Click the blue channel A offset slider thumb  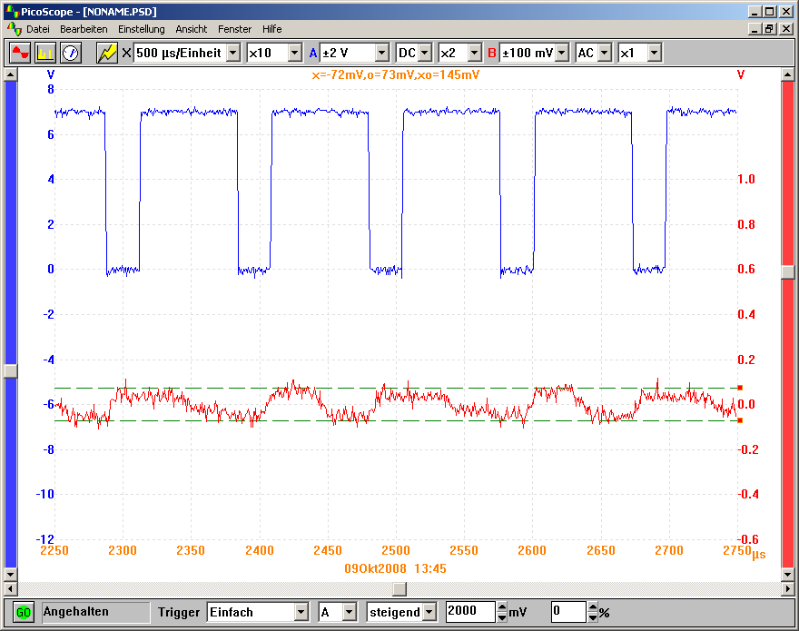coord(11,371)
